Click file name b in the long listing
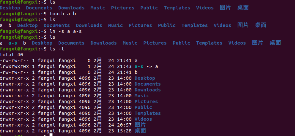The width and height of the screenshot is (295, 136). tap(136, 72)
